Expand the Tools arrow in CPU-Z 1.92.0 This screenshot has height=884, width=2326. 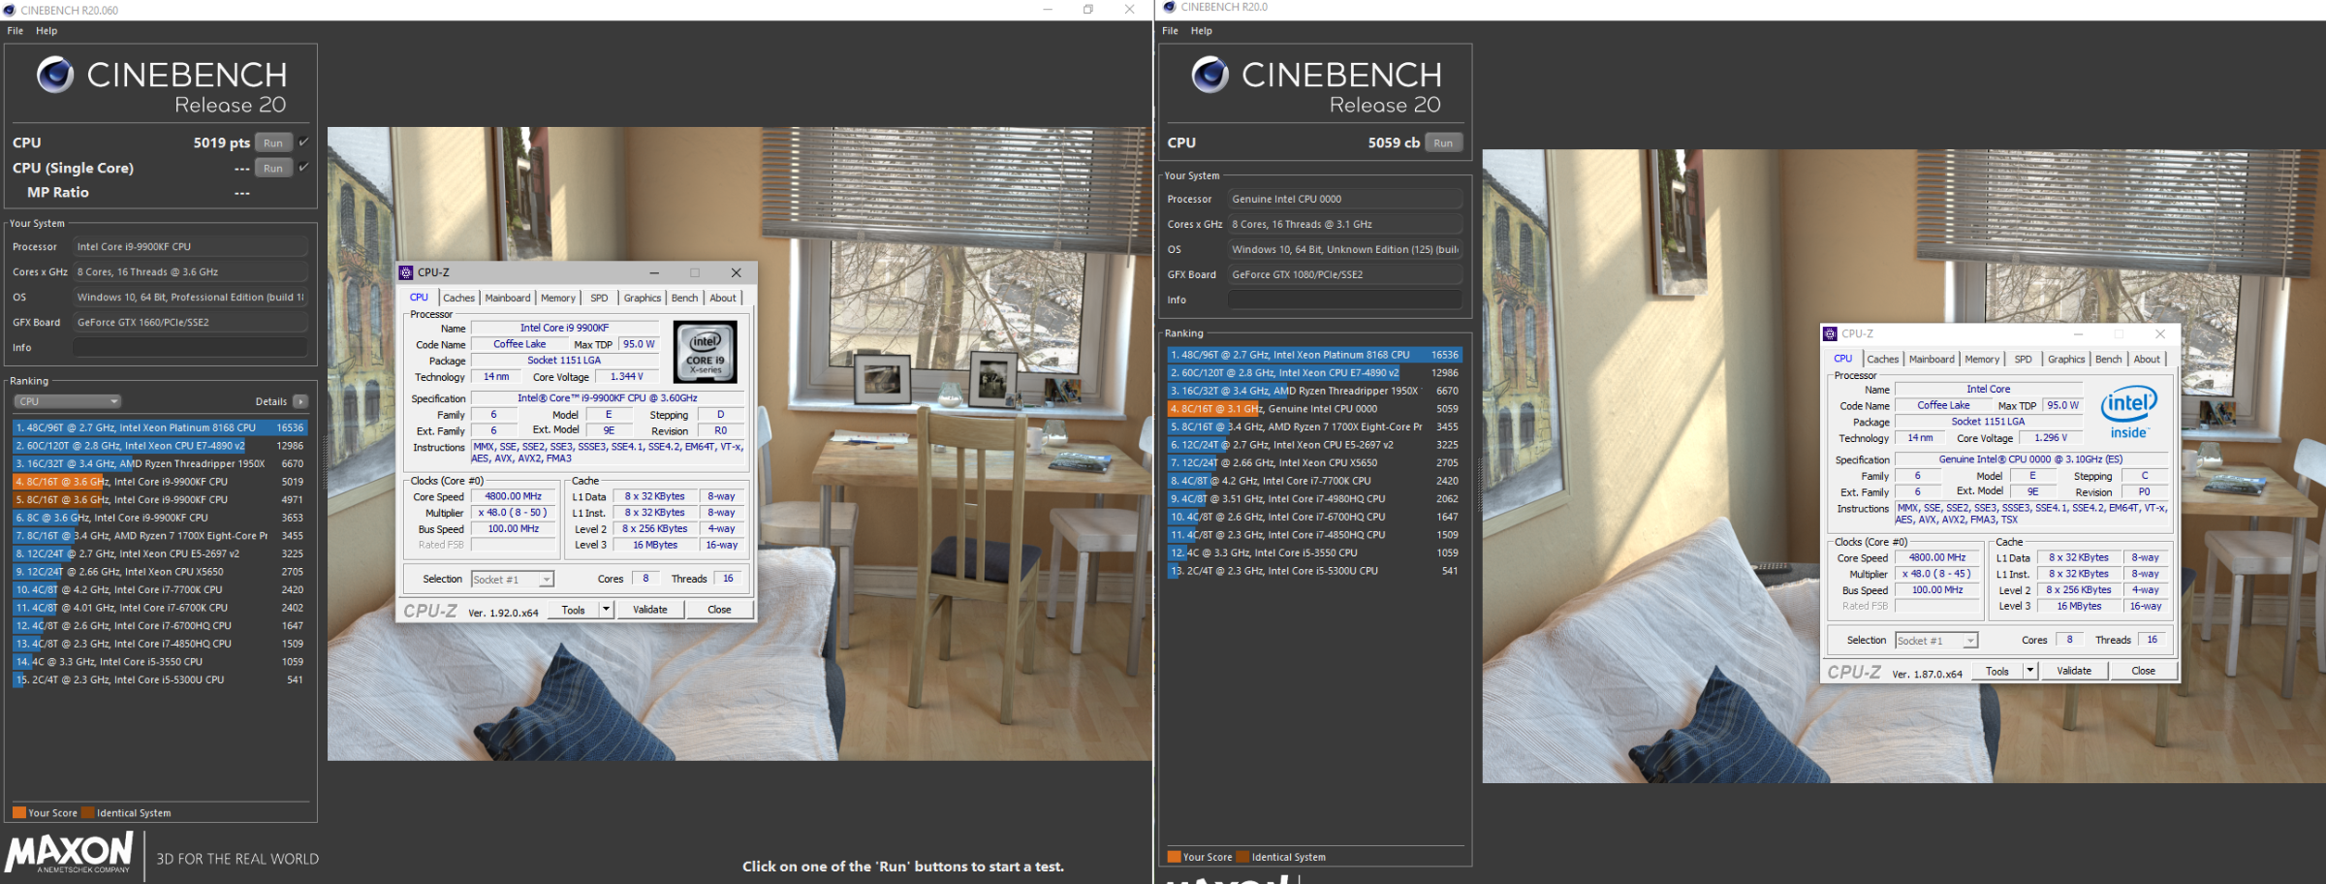(x=607, y=610)
